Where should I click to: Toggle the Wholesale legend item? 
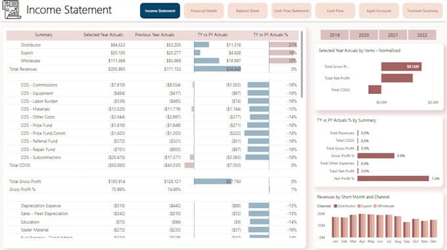pyautogui.click(x=384, y=206)
